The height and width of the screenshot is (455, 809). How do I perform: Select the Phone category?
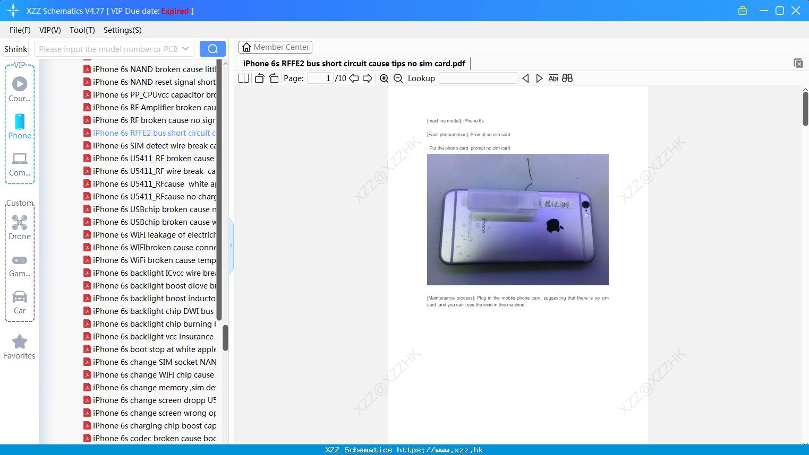(x=20, y=127)
